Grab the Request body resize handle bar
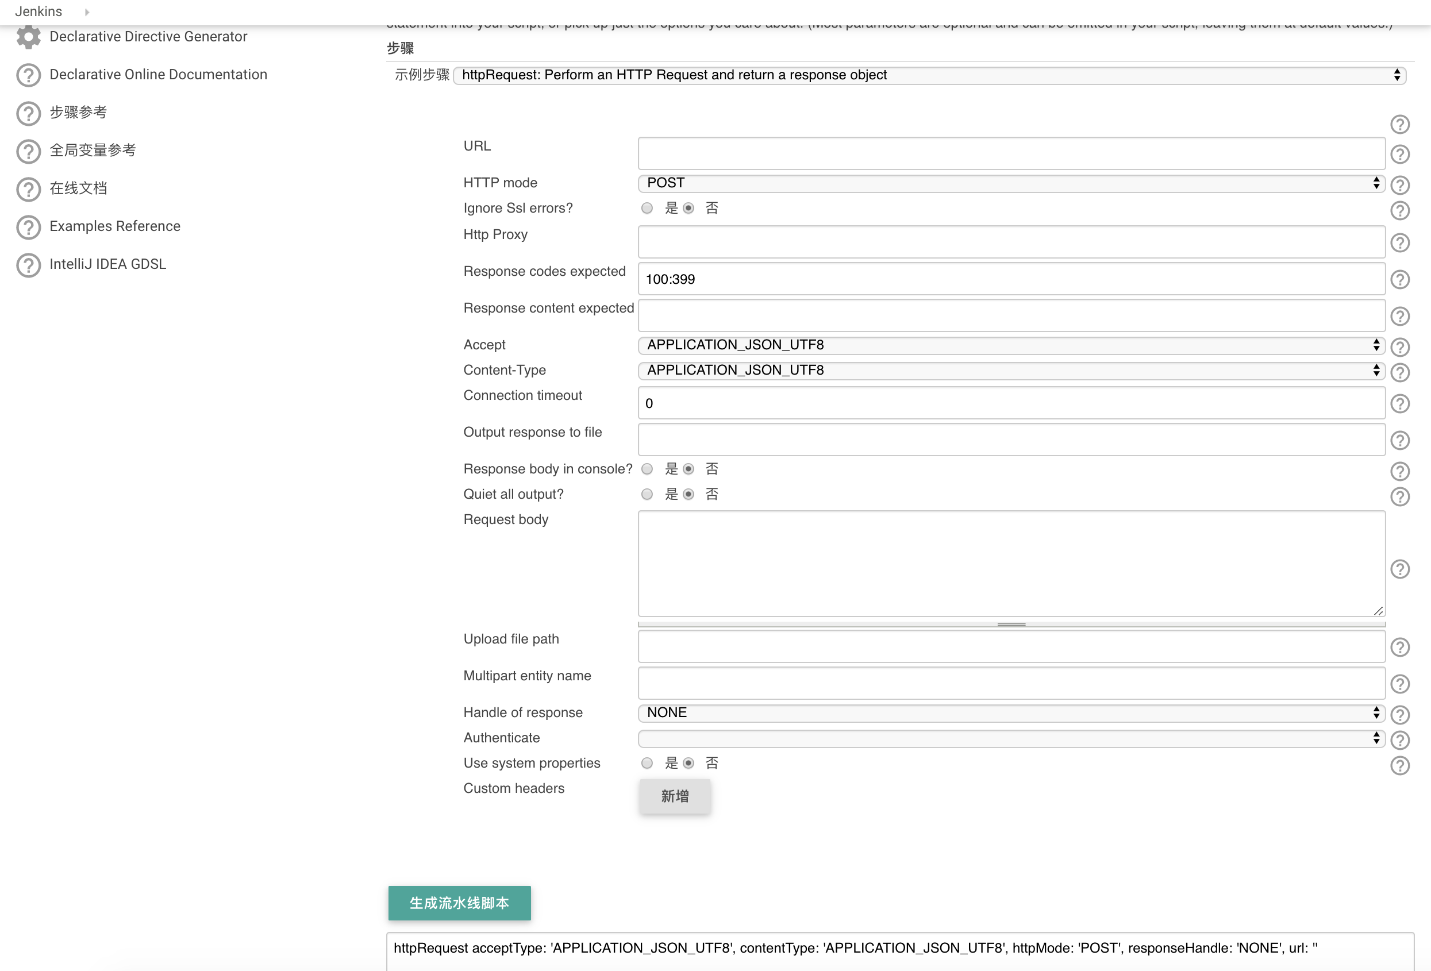This screenshot has height=971, width=1431. pyautogui.click(x=1011, y=625)
